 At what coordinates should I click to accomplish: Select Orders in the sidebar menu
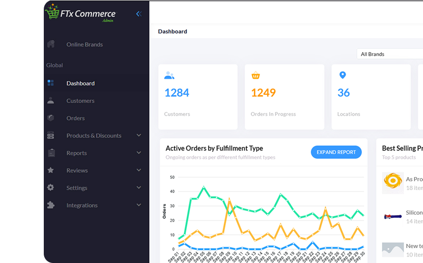[75, 118]
